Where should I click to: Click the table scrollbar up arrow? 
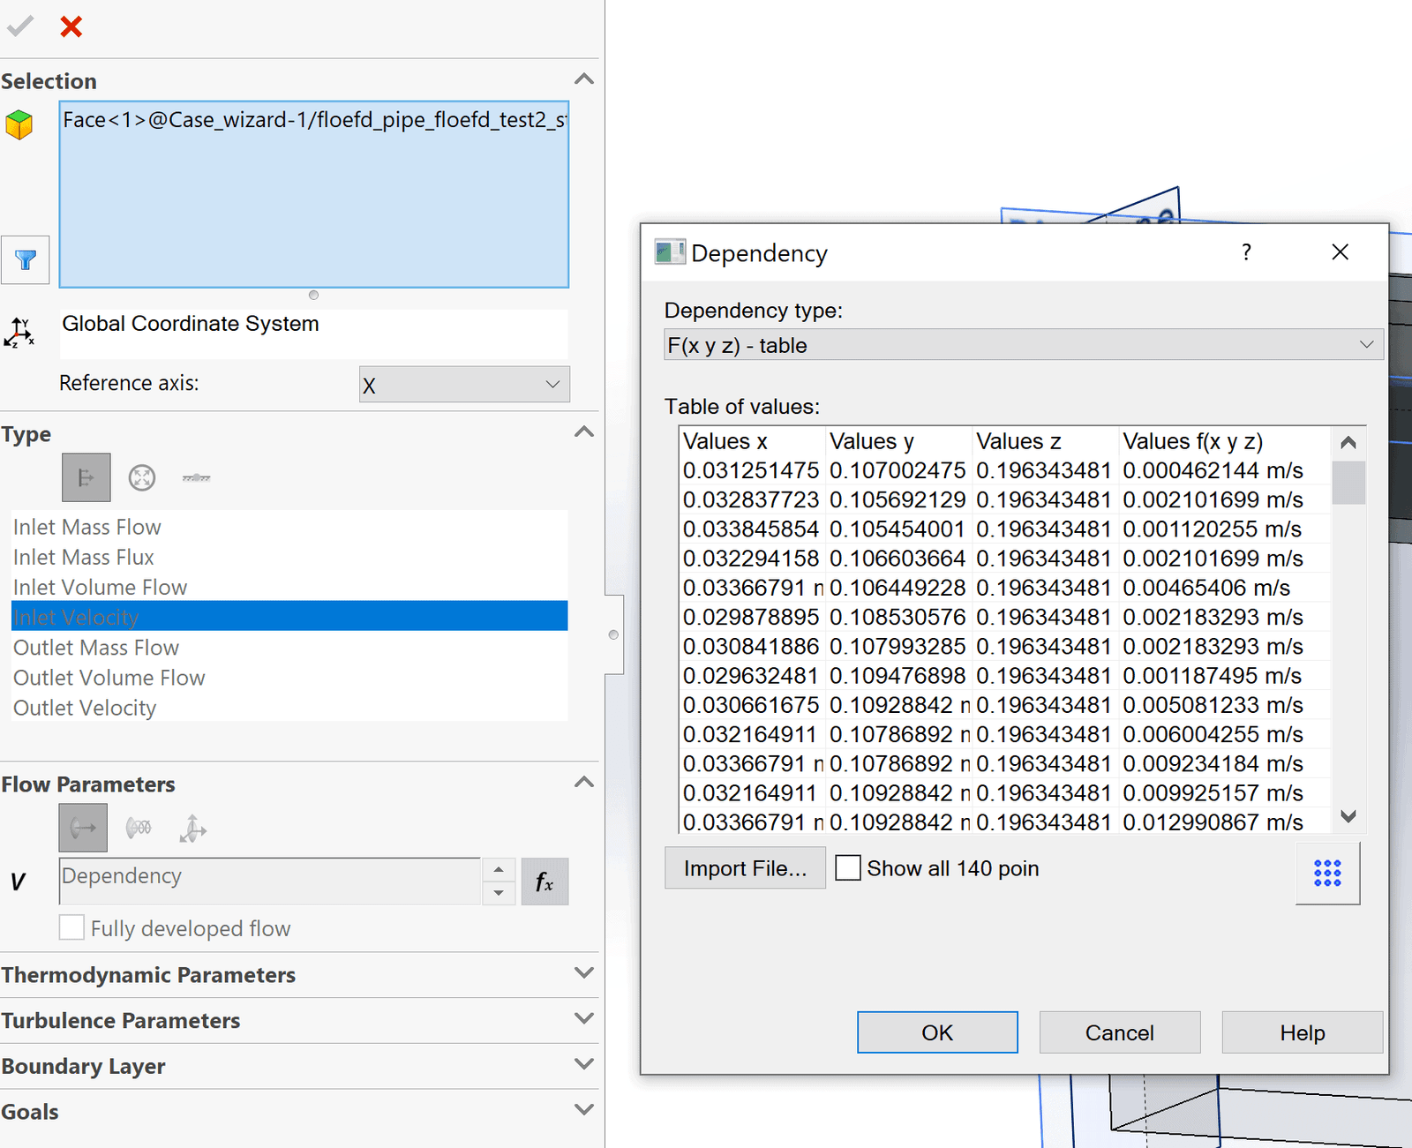1348,443
